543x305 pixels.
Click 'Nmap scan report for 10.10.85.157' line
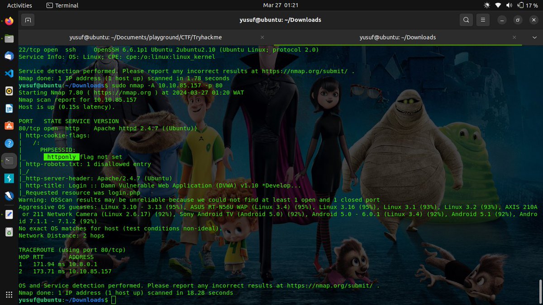pos(77,100)
